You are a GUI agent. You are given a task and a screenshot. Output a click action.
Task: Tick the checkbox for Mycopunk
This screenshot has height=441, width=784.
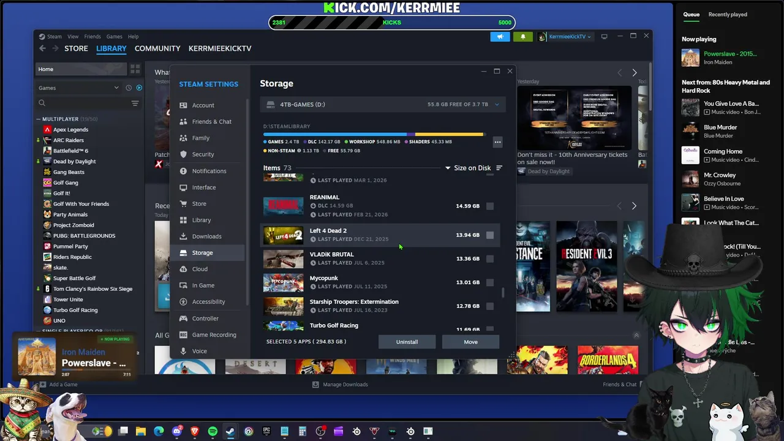(490, 282)
